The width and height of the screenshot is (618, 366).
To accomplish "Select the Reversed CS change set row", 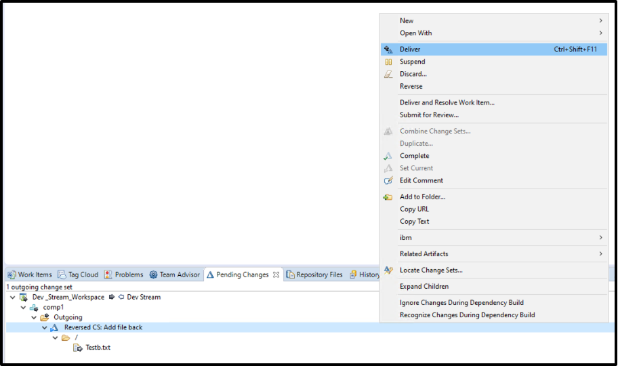I will (103, 327).
